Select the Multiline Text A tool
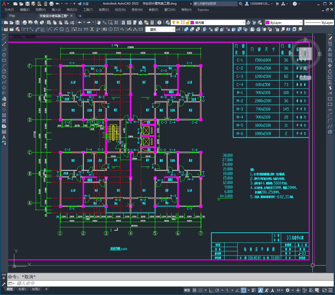The image size is (335, 295). [x=4, y=137]
